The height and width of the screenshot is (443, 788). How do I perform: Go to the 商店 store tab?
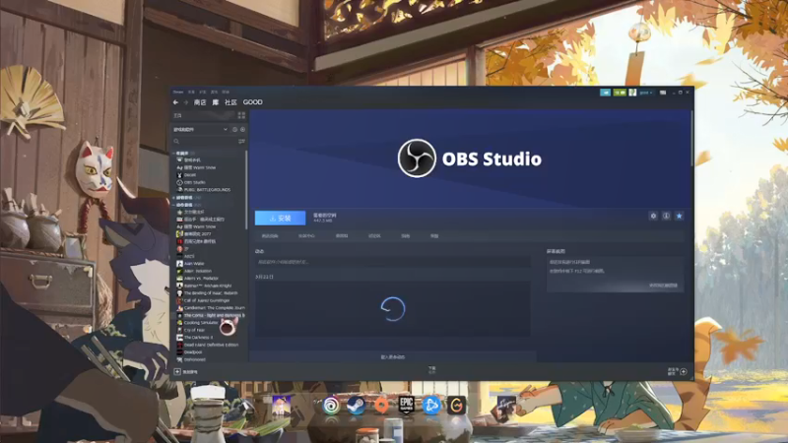coord(200,102)
